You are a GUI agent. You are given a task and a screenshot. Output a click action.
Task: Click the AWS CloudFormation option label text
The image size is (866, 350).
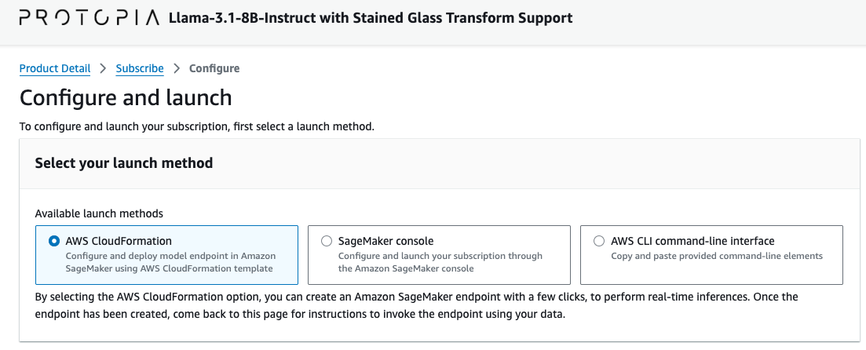119,241
